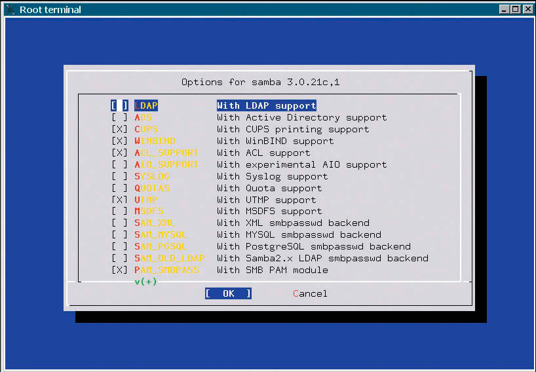The image size is (536, 372).
Task: Select 'With MSDFS support' text
Action: click(269, 211)
